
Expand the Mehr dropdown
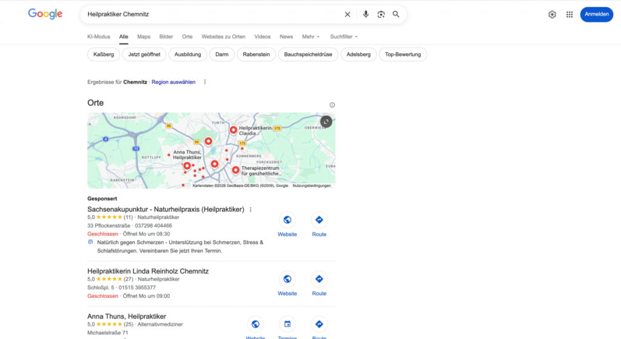click(311, 36)
